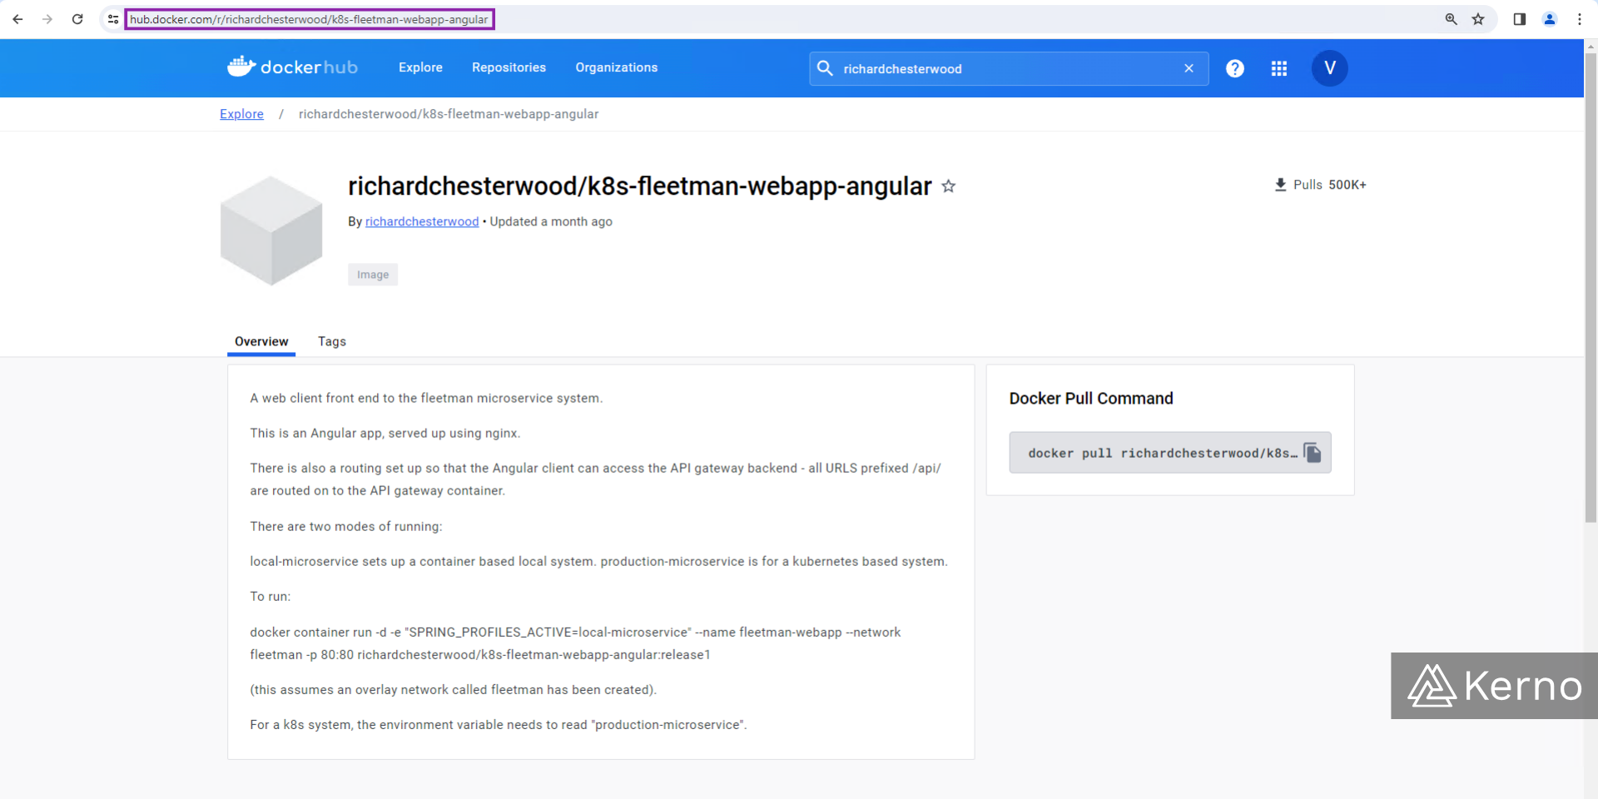
Task: Open Explore in the top navigation
Action: [420, 67]
